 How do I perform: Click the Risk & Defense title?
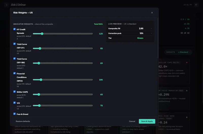(18, 5)
